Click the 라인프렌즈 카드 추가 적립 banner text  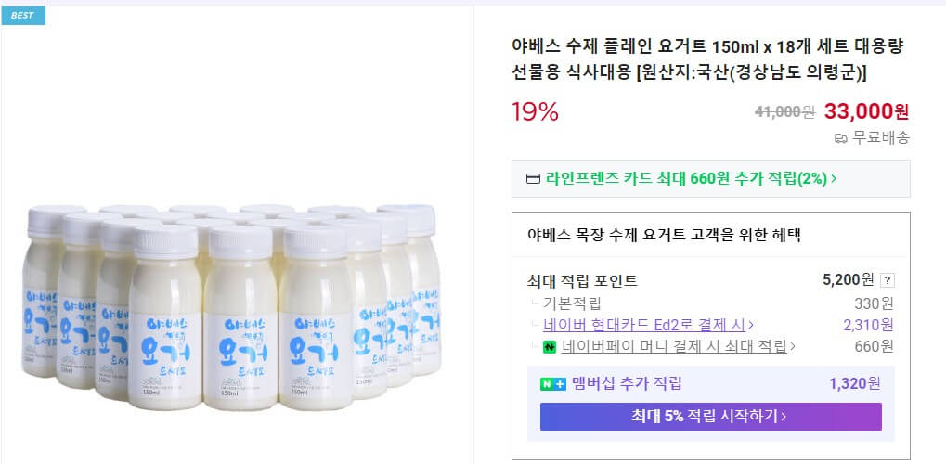point(685,179)
